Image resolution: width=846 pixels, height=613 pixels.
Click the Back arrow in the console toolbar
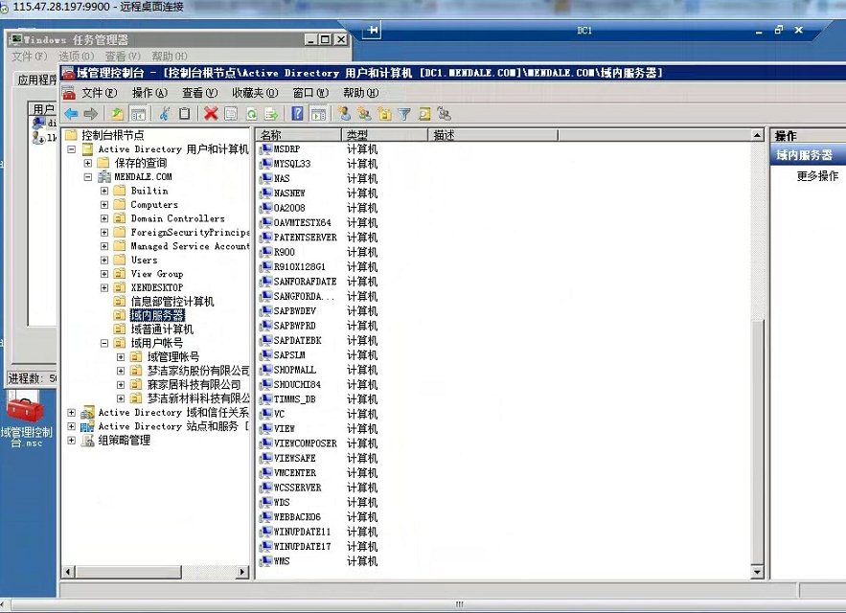71,114
